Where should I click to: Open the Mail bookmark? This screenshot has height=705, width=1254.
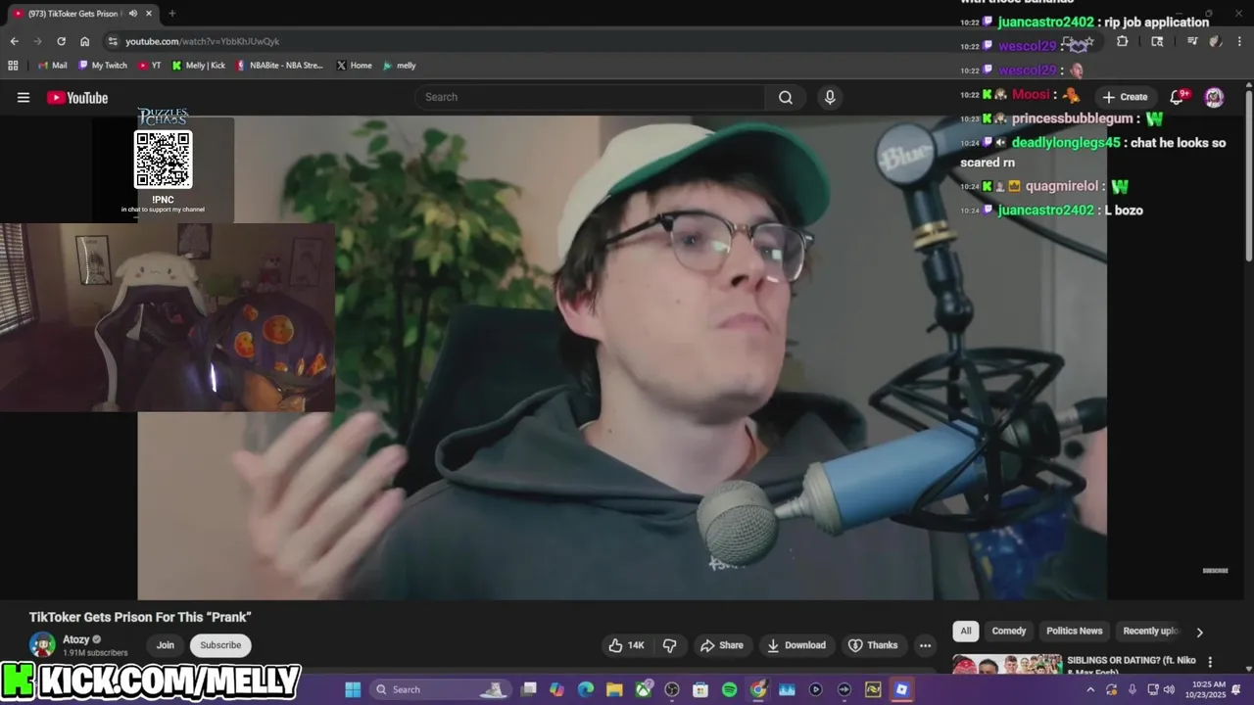point(53,66)
